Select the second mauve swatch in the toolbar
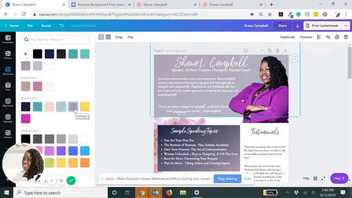352x198 pixels. tap(108, 37)
